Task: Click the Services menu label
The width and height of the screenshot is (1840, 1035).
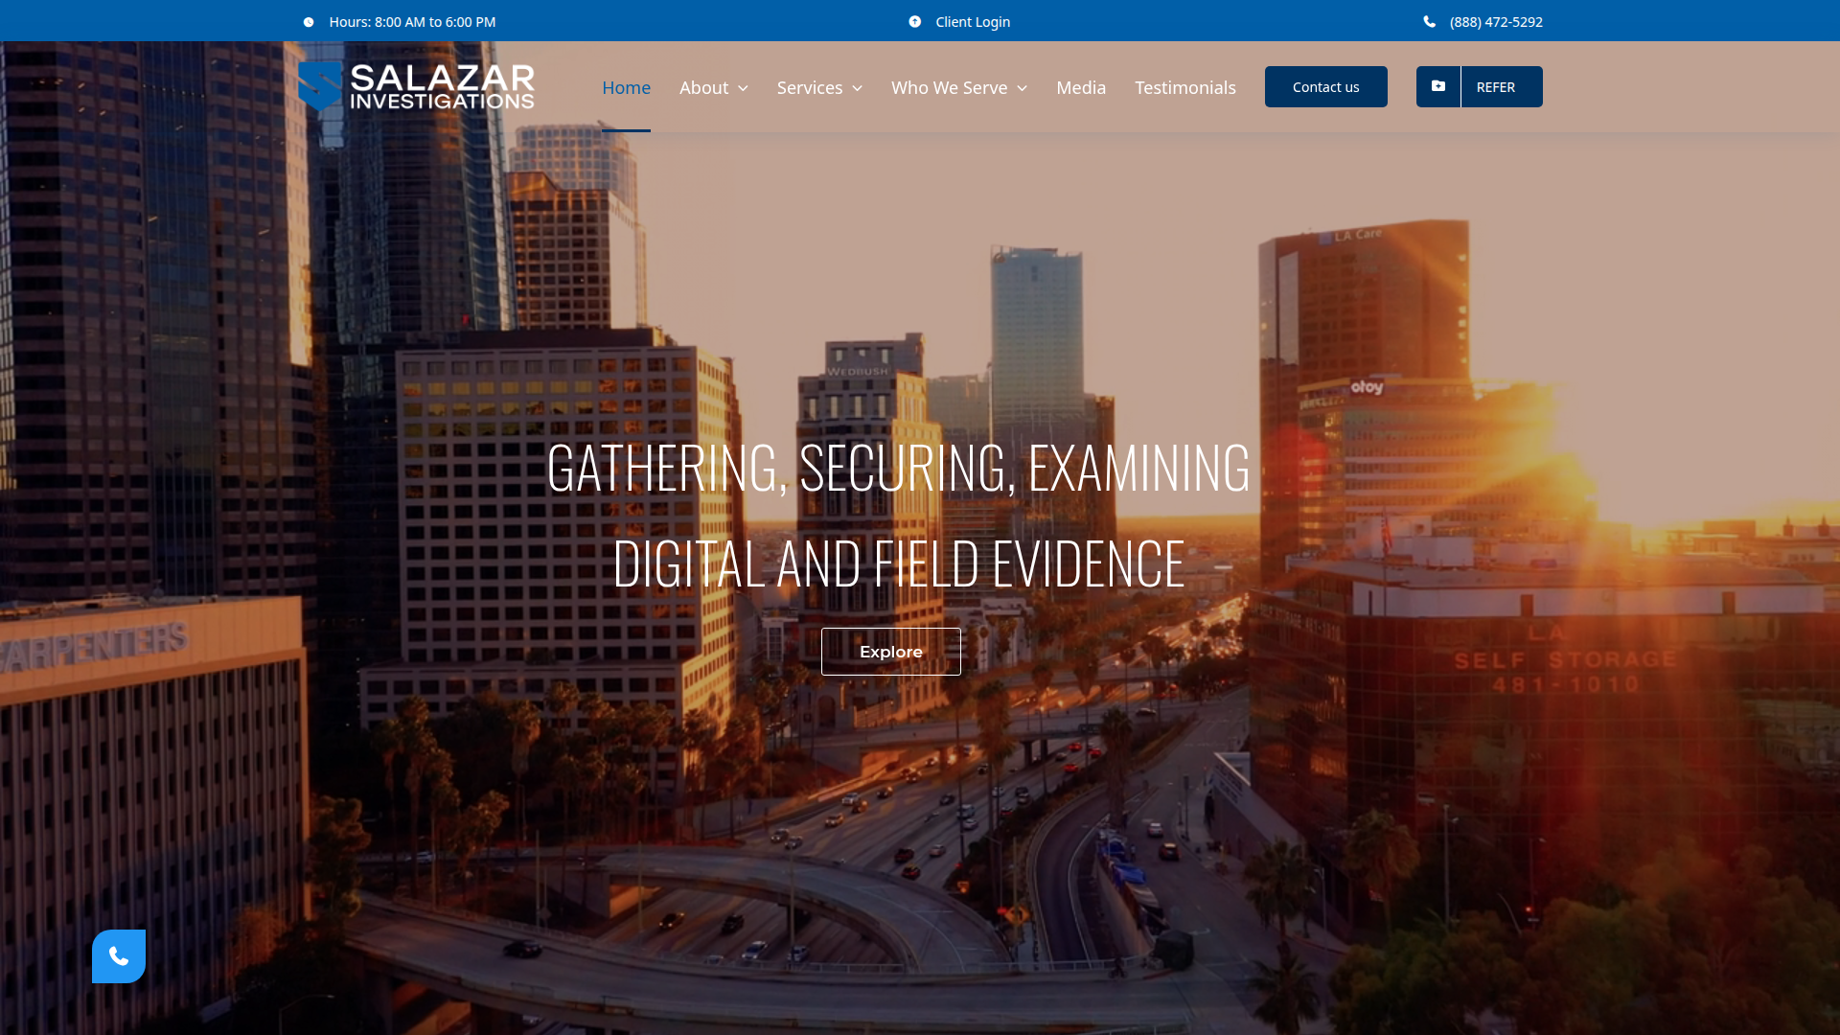Action: (x=810, y=87)
